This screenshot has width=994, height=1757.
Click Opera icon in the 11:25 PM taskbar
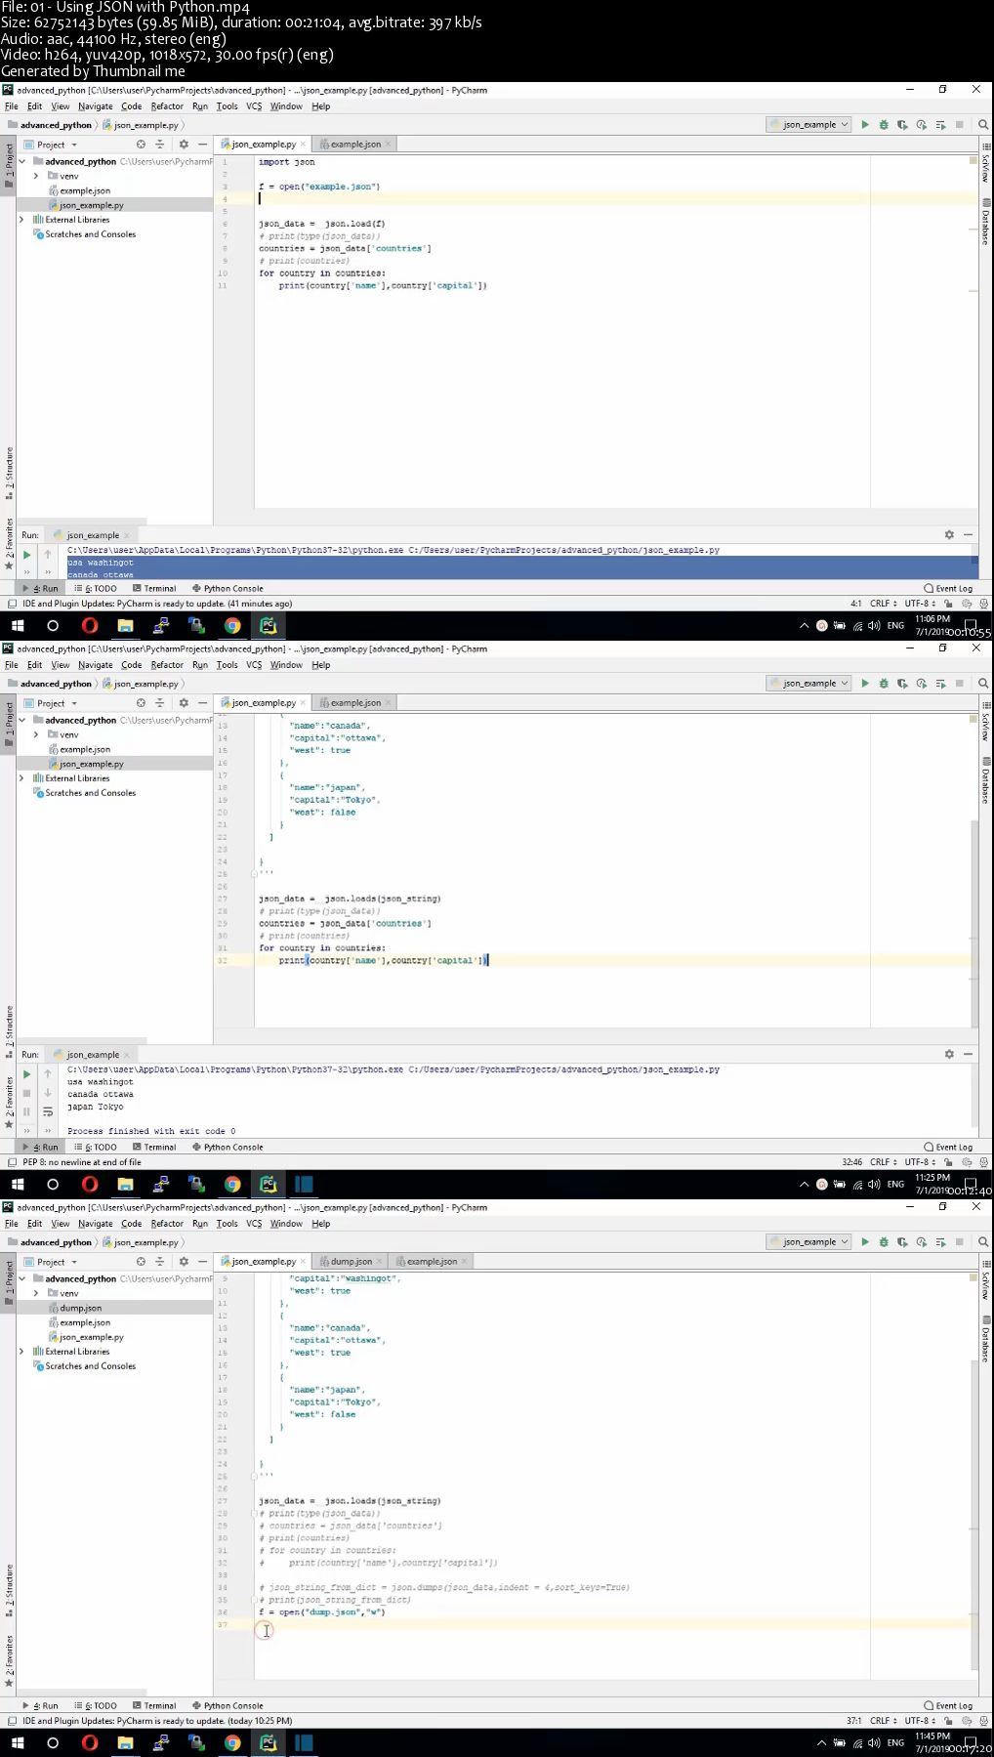90,1184
